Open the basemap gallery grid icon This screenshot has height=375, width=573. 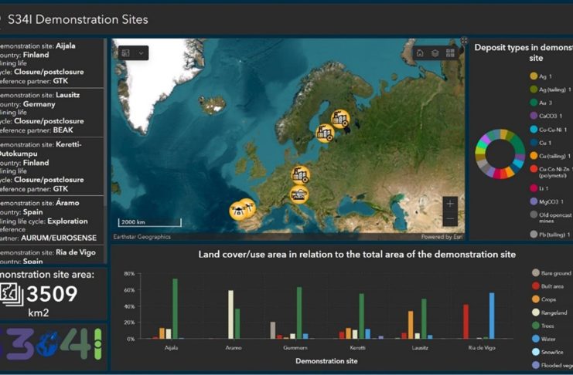[450, 53]
